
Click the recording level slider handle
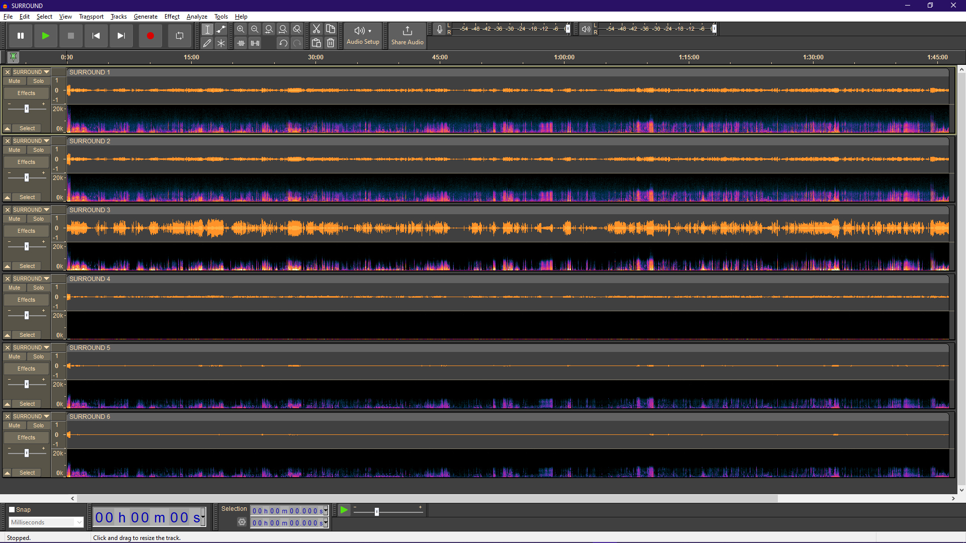(x=568, y=29)
